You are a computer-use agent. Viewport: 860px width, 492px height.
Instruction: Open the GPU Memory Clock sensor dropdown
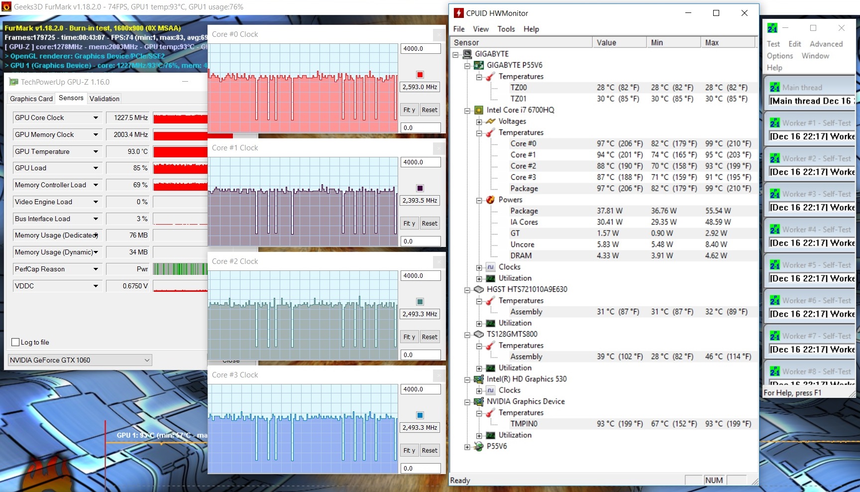tap(96, 134)
